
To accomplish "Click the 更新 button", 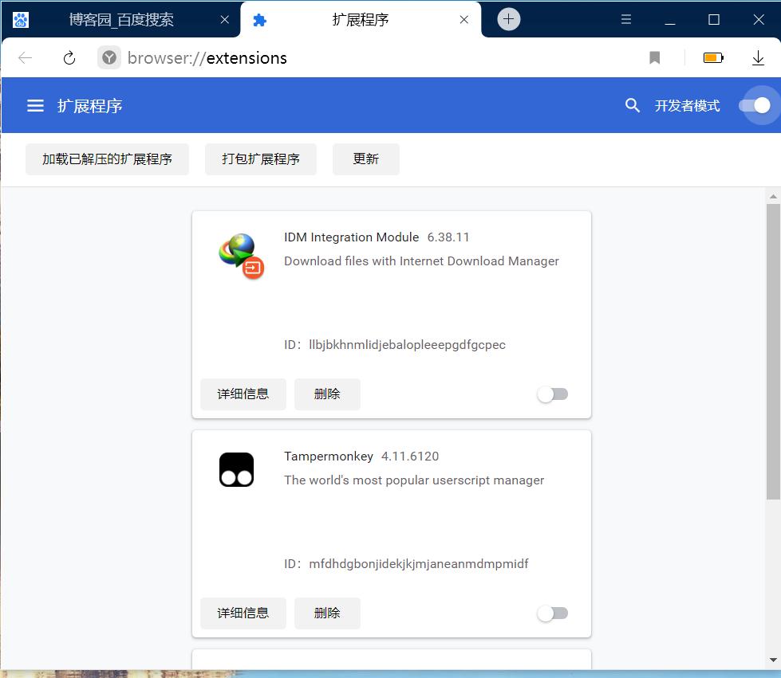I will click(x=365, y=159).
